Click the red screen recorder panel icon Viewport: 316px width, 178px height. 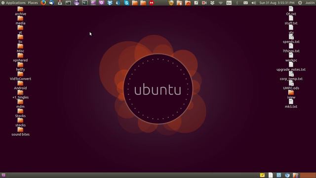(x=204, y=3)
